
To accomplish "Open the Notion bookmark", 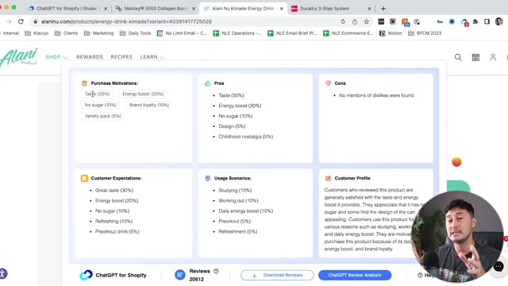I will [391, 33].
